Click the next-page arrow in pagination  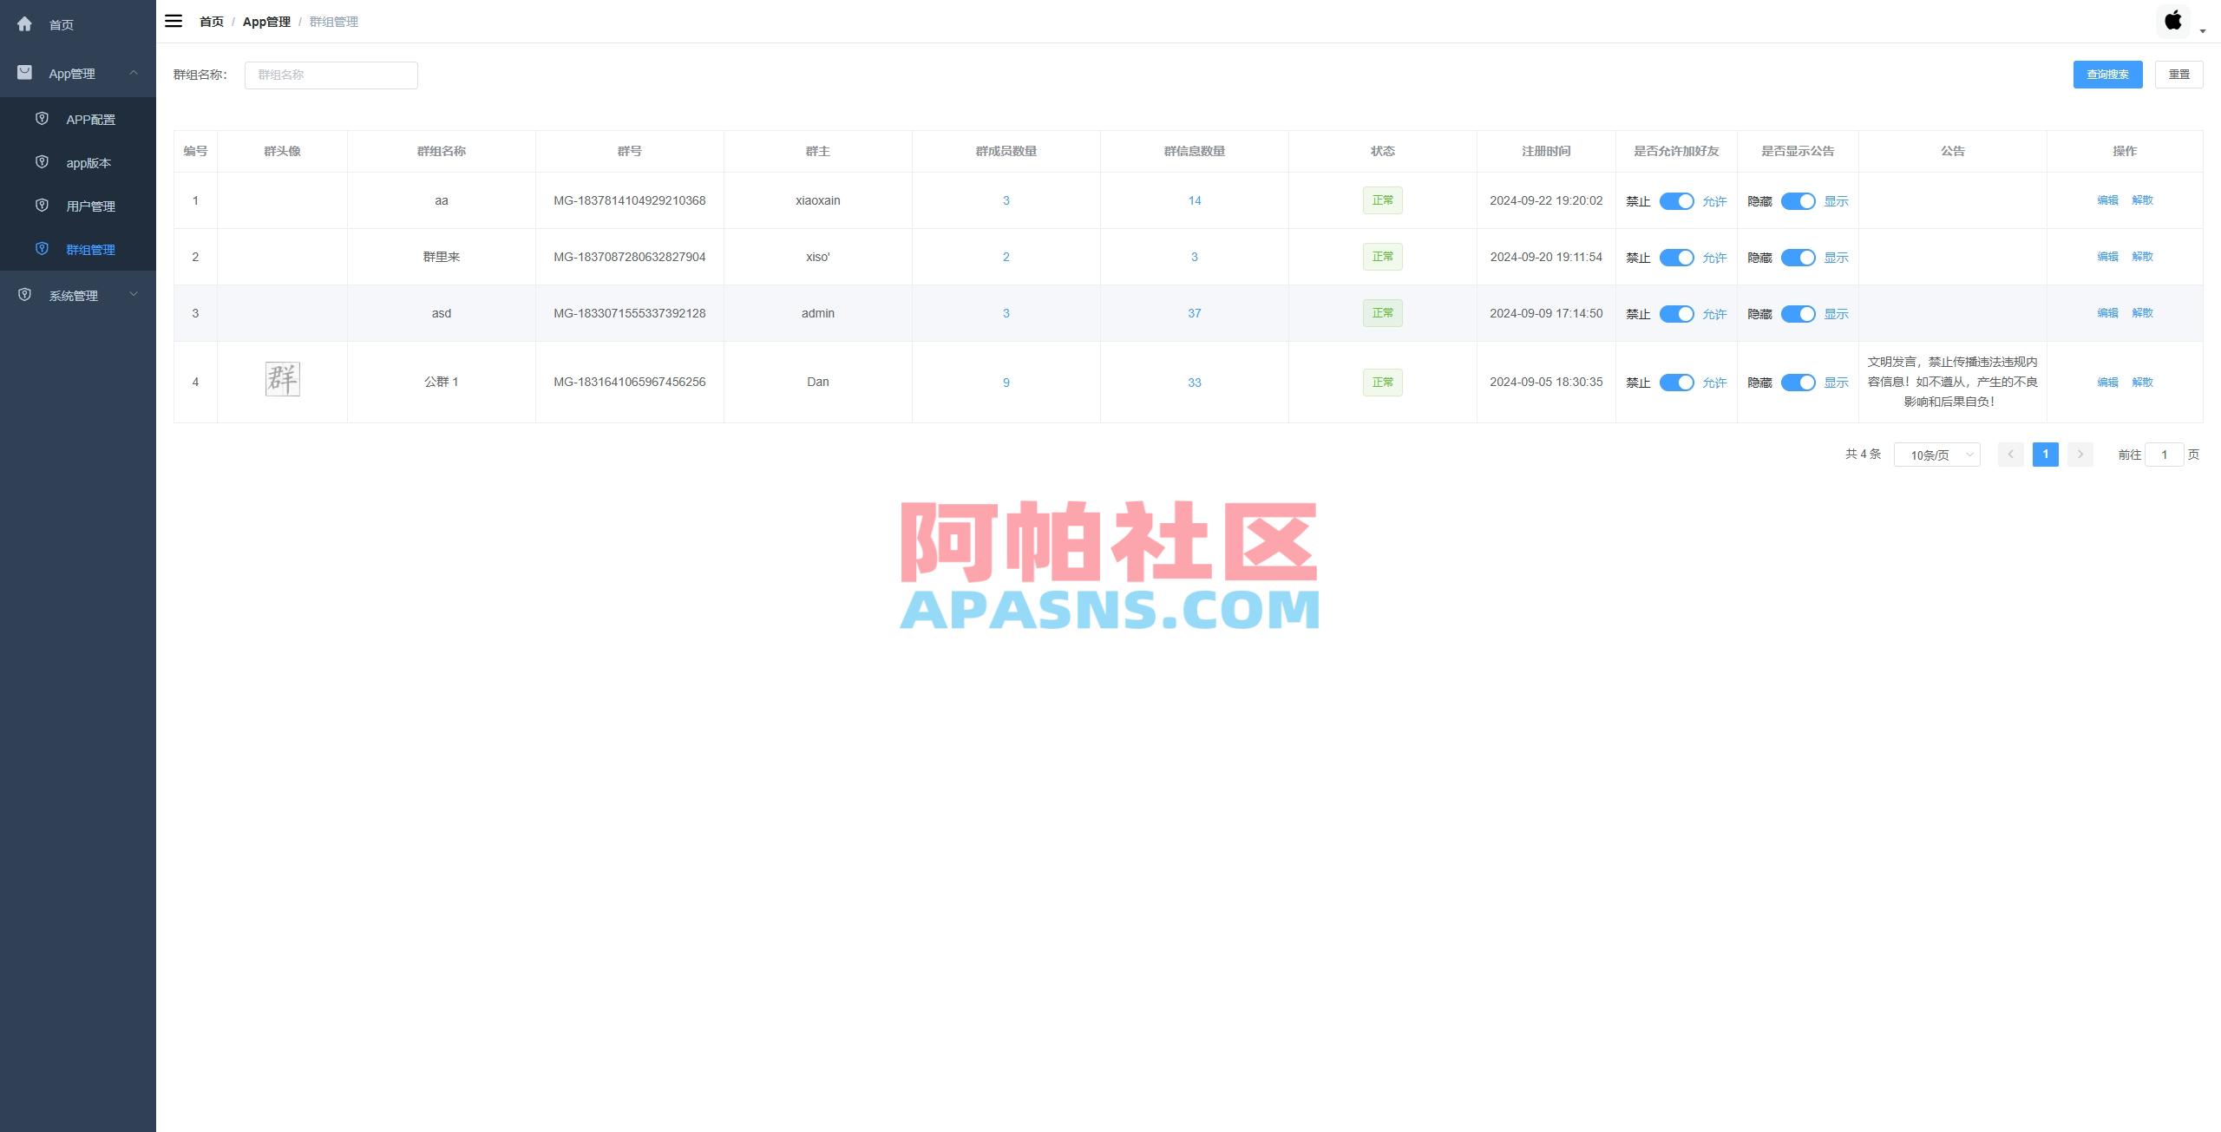click(x=2080, y=454)
